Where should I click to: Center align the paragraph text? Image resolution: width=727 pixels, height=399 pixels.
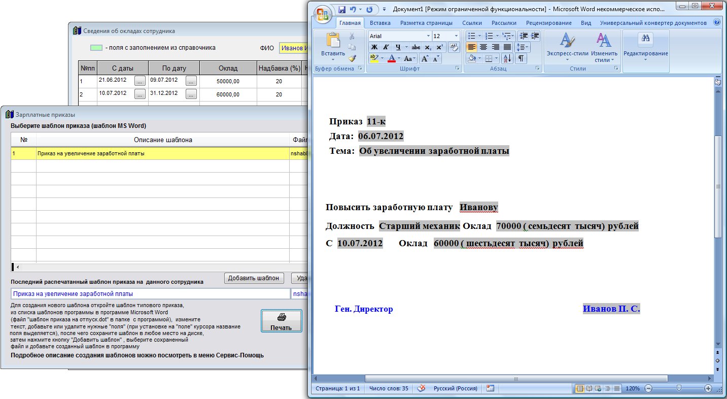pos(483,47)
